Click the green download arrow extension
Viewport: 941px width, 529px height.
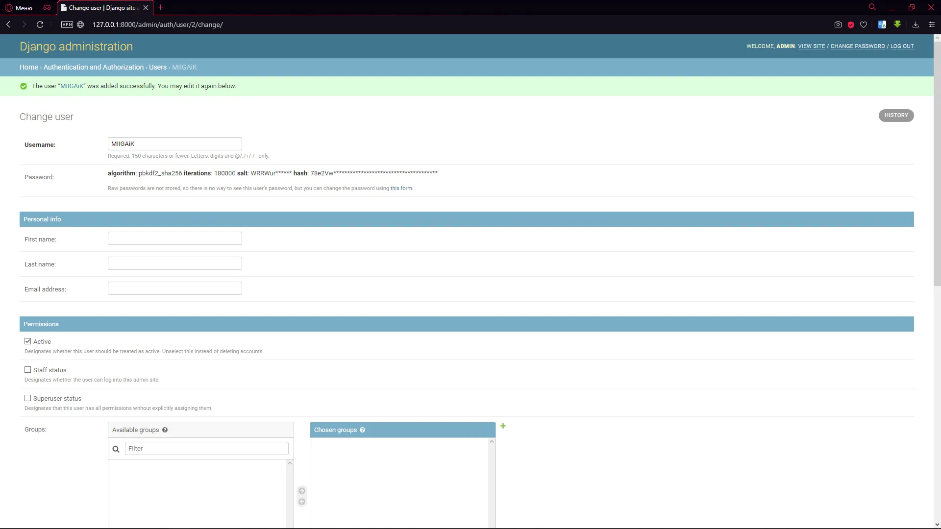click(x=897, y=24)
